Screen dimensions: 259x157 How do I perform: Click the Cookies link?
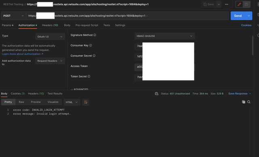point(246,25)
